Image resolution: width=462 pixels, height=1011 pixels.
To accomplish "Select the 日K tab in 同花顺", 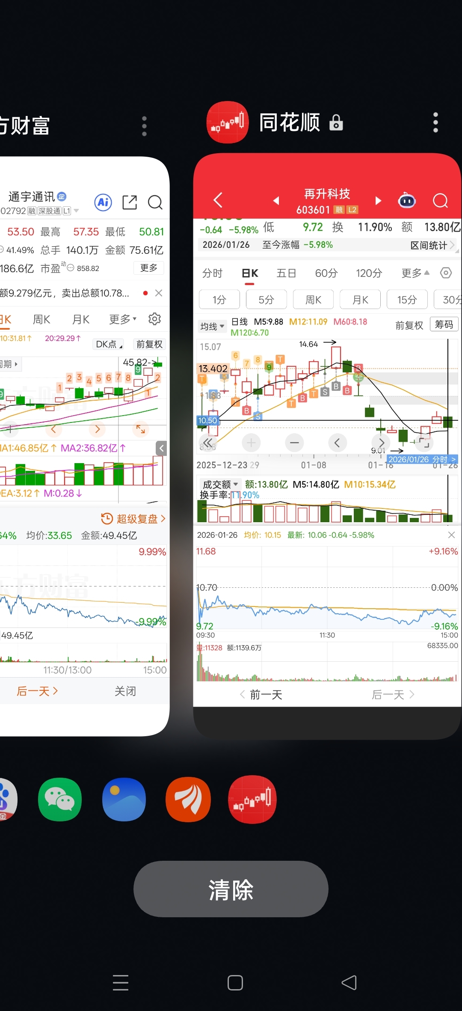I will [x=250, y=273].
